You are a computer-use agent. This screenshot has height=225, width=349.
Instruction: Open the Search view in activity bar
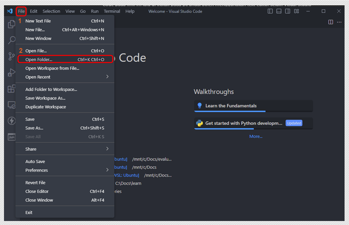(12, 40)
